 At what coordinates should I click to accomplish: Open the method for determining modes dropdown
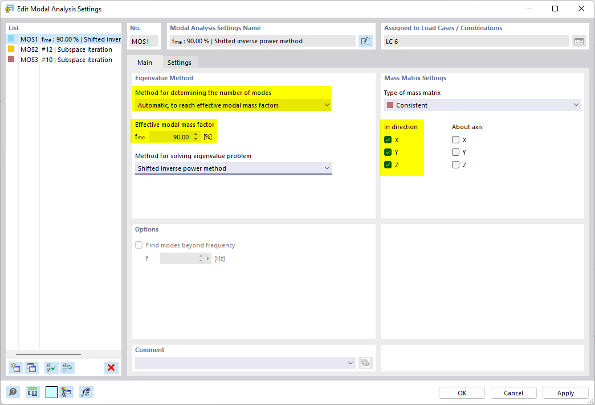(x=327, y=105)
